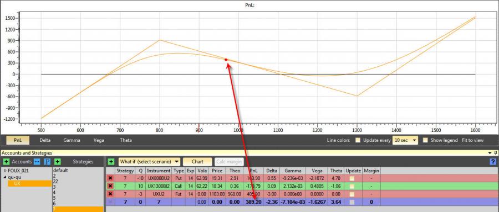This screenshot has height=212, width=499.
Task: Open the 10 sec update interval dropdown
Action: tap(405, 140)
